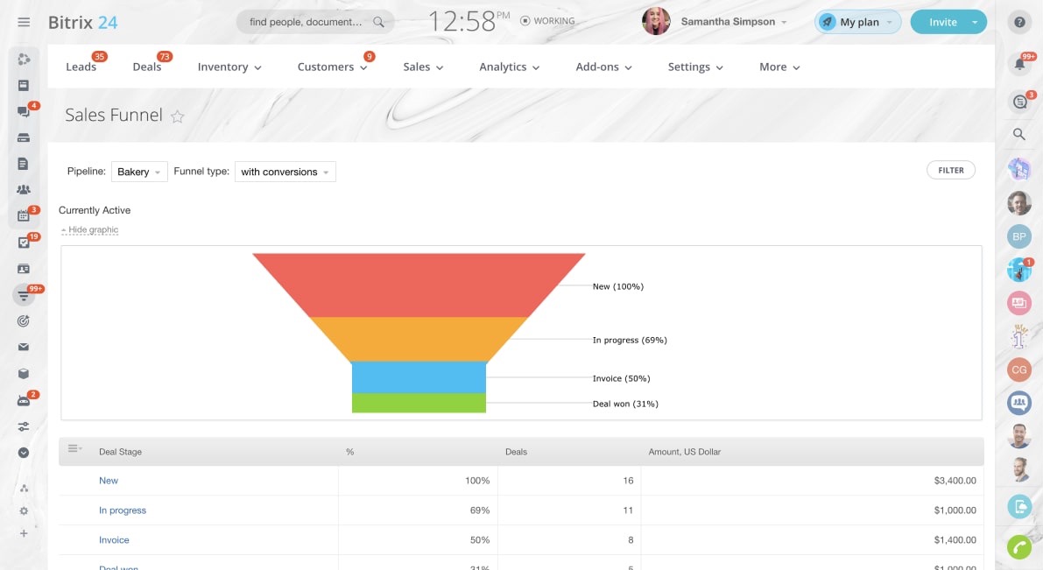Go to the Deals tab
This screenshot has width=1043, height=570.
pos(146,67)
